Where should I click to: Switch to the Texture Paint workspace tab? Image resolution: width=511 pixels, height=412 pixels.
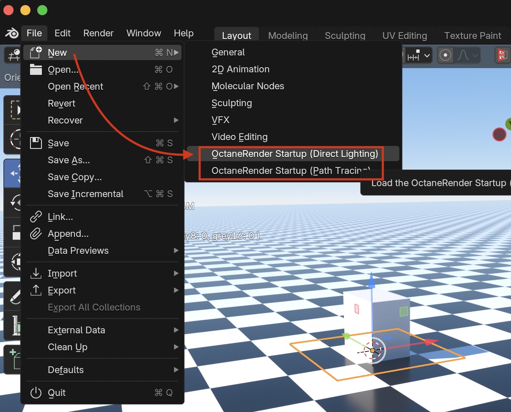(473, 36)
